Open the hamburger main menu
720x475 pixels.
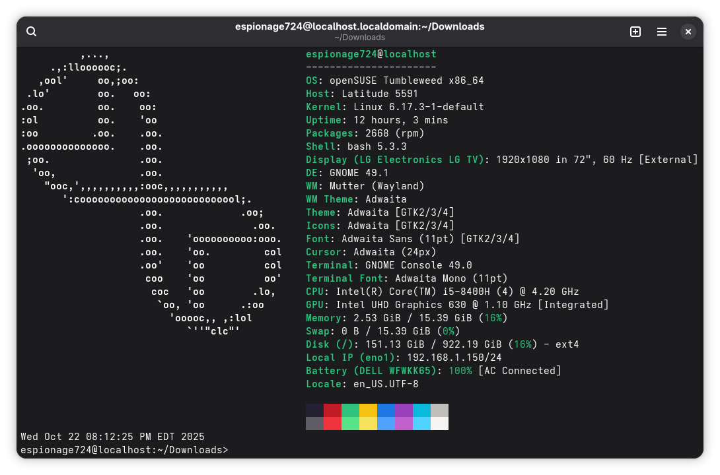point(661,32)
